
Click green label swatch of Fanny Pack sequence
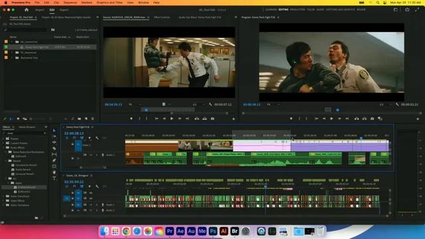click(x=6, y=47)
